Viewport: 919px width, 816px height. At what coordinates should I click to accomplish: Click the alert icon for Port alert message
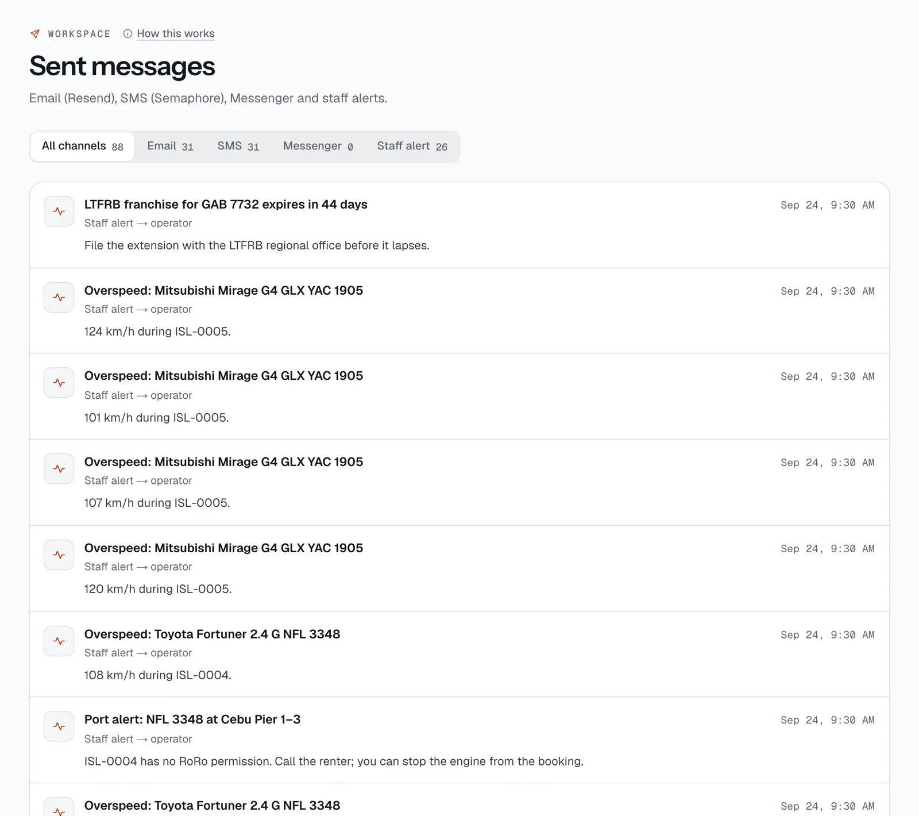click(x=59, y=726)
